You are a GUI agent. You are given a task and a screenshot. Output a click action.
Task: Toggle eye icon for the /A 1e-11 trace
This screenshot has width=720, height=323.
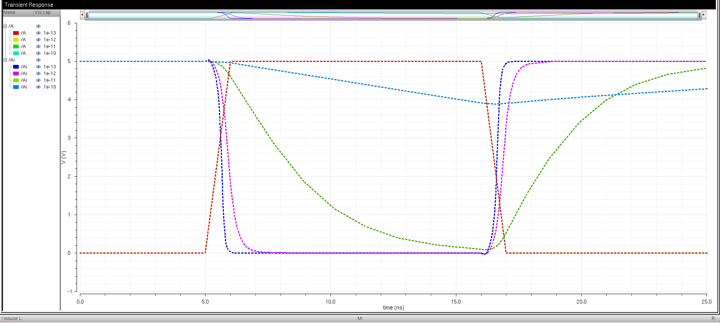38,47
